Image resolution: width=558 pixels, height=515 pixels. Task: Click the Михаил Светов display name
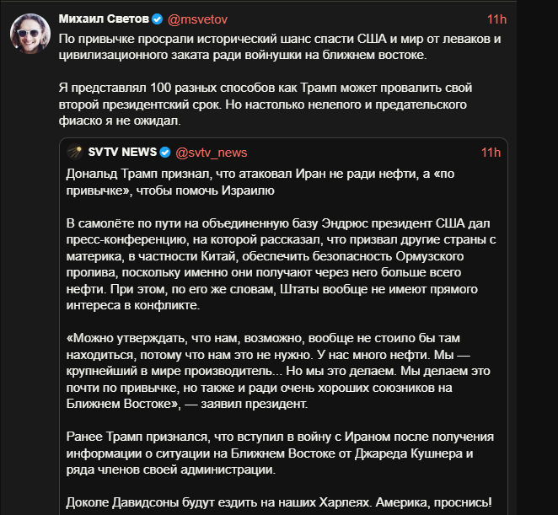(104, 19)
